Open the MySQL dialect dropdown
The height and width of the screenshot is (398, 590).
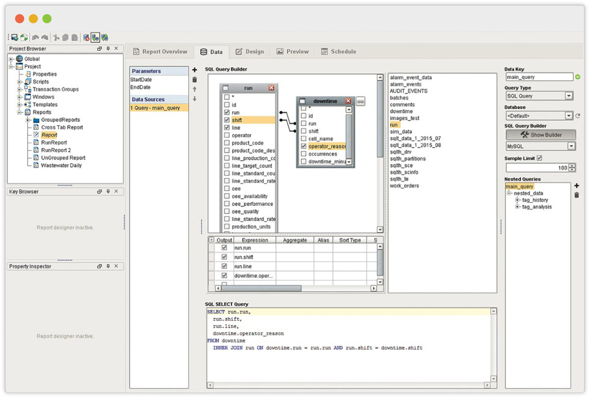point(571,146)
